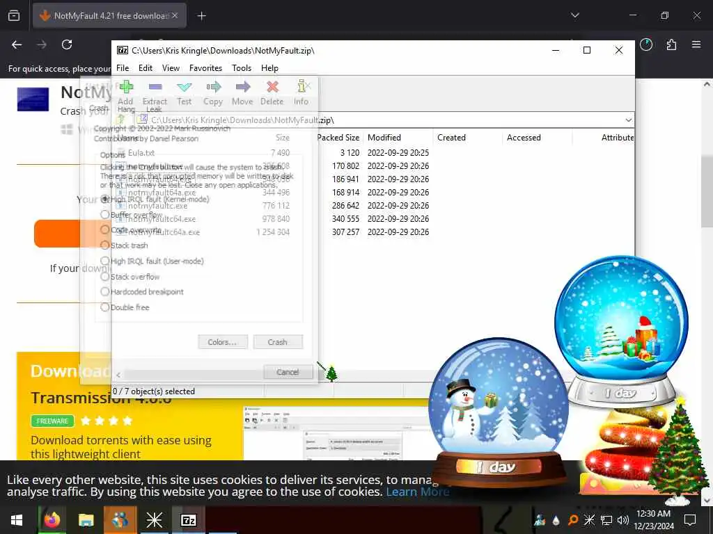Open a new browser tab

pos(201,16)
